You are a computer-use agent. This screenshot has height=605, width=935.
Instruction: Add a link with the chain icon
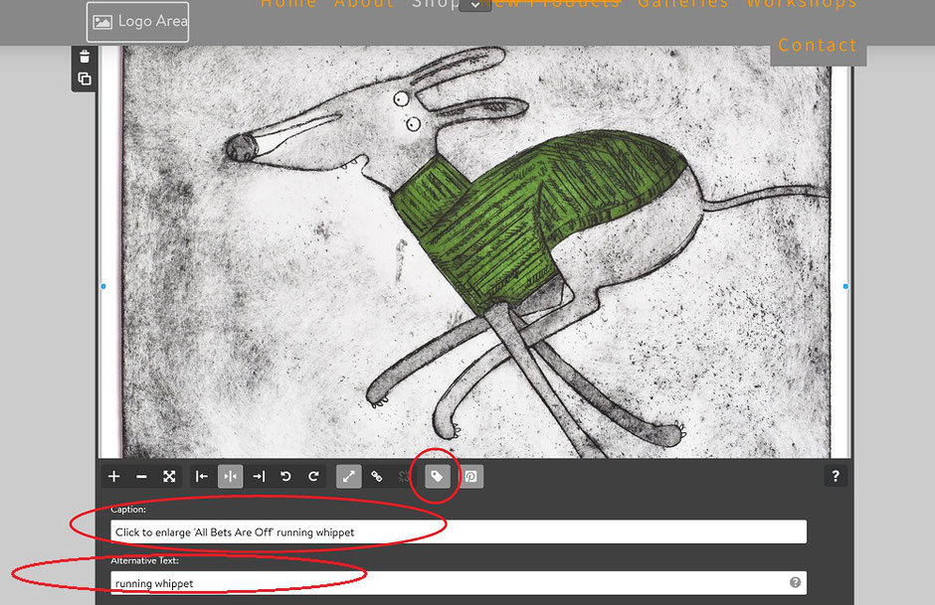coord(377,477)
